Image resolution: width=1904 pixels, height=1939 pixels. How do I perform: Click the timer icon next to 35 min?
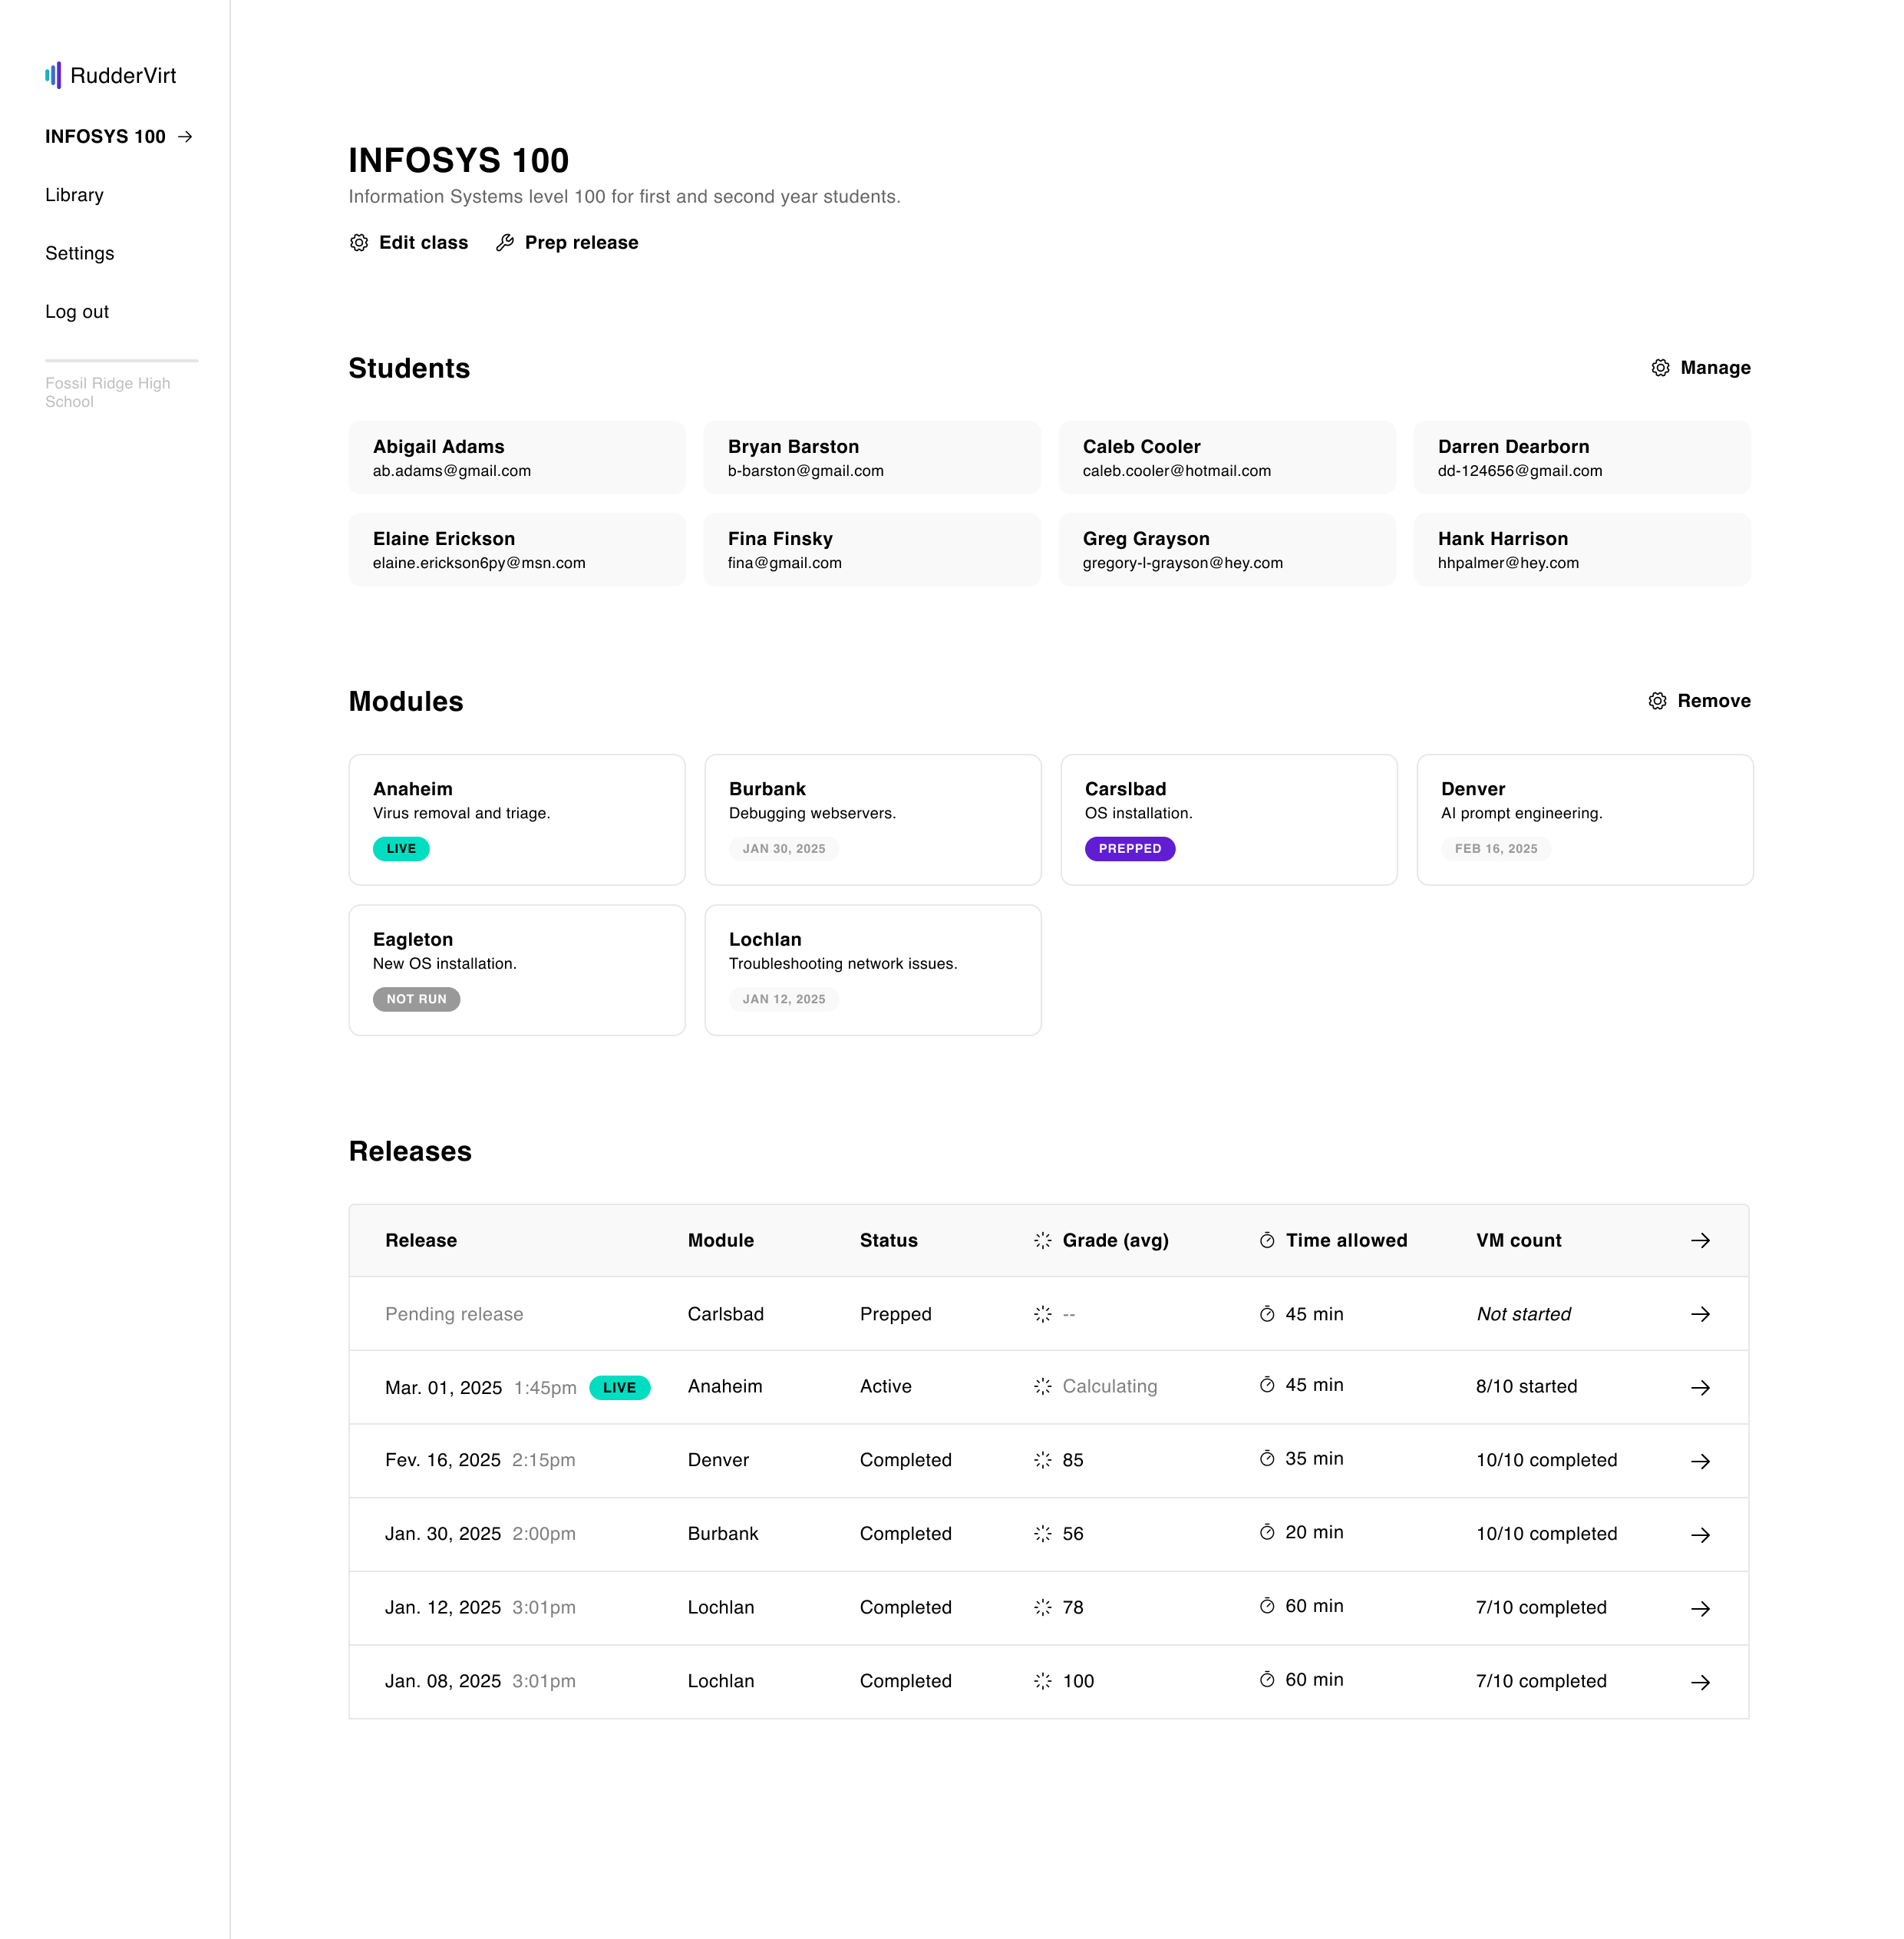pos(1266,1459)
